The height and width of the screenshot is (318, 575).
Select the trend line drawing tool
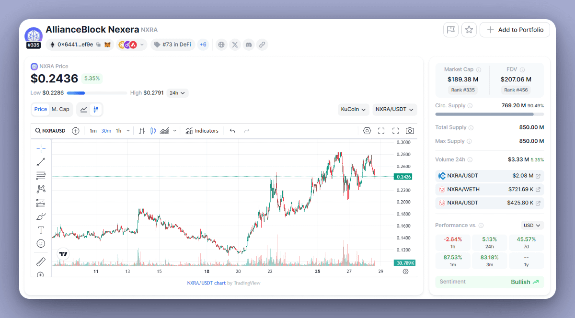[41, 162]
